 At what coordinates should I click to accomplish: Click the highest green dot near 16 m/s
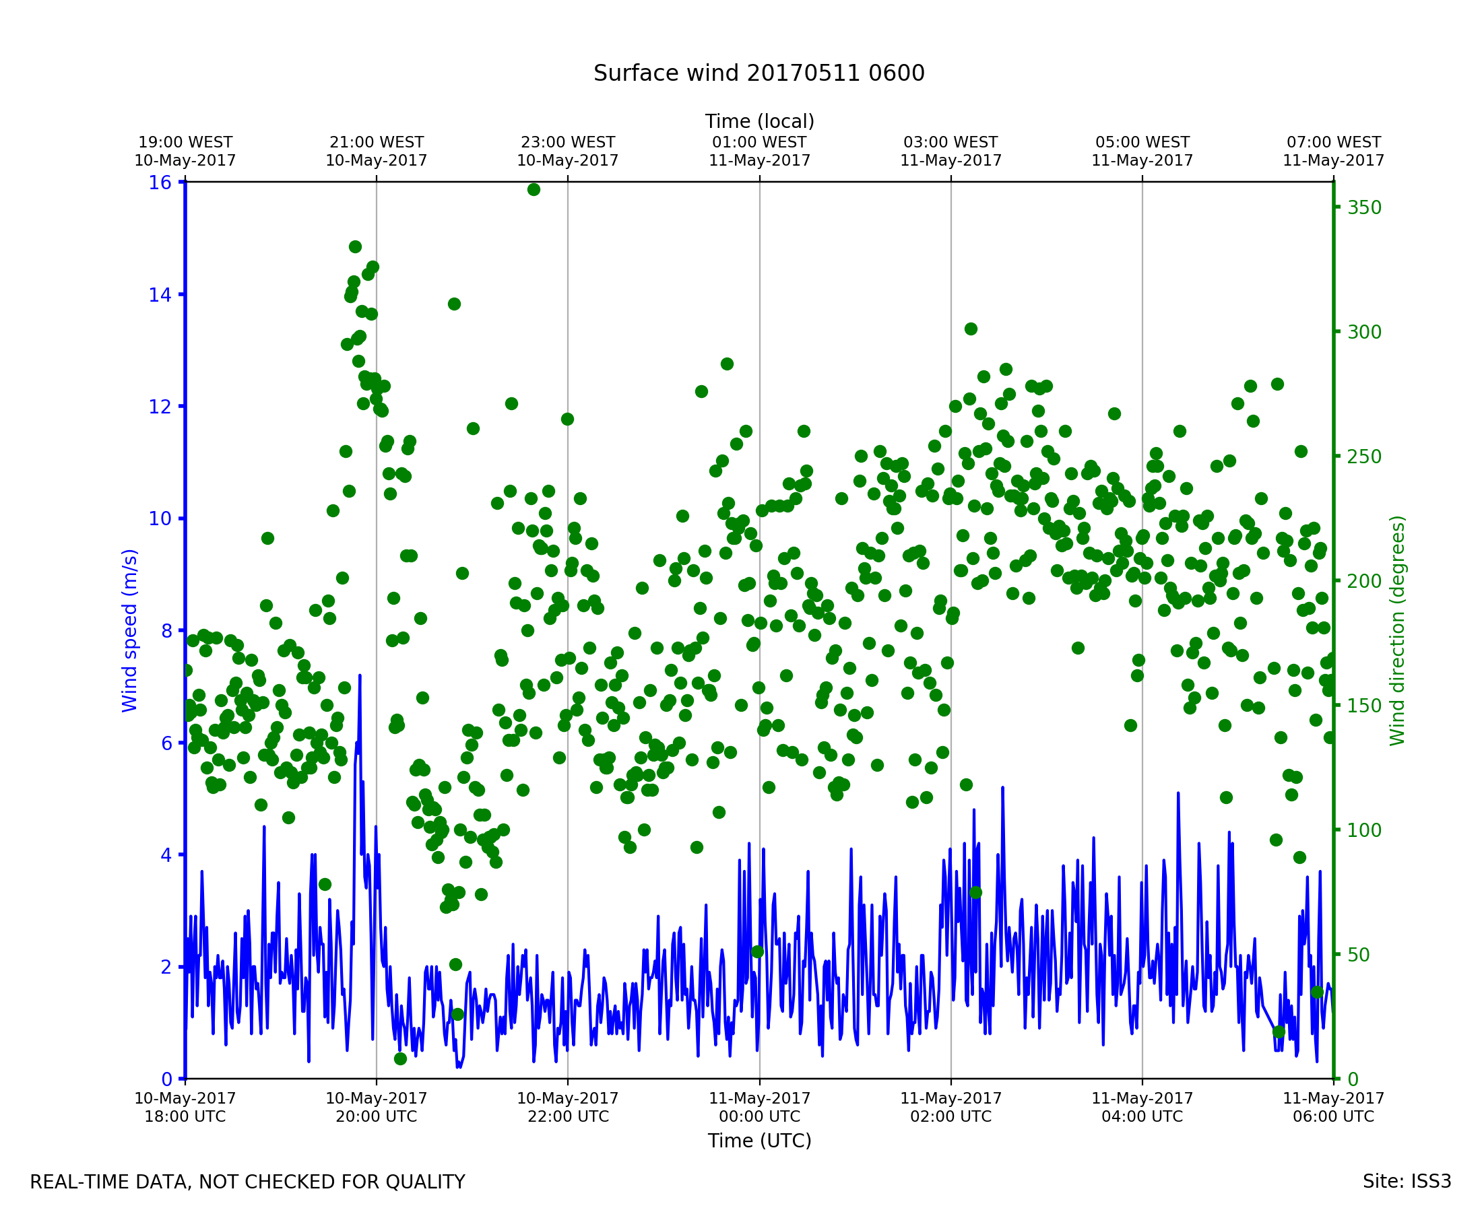(x=534, y=190)
